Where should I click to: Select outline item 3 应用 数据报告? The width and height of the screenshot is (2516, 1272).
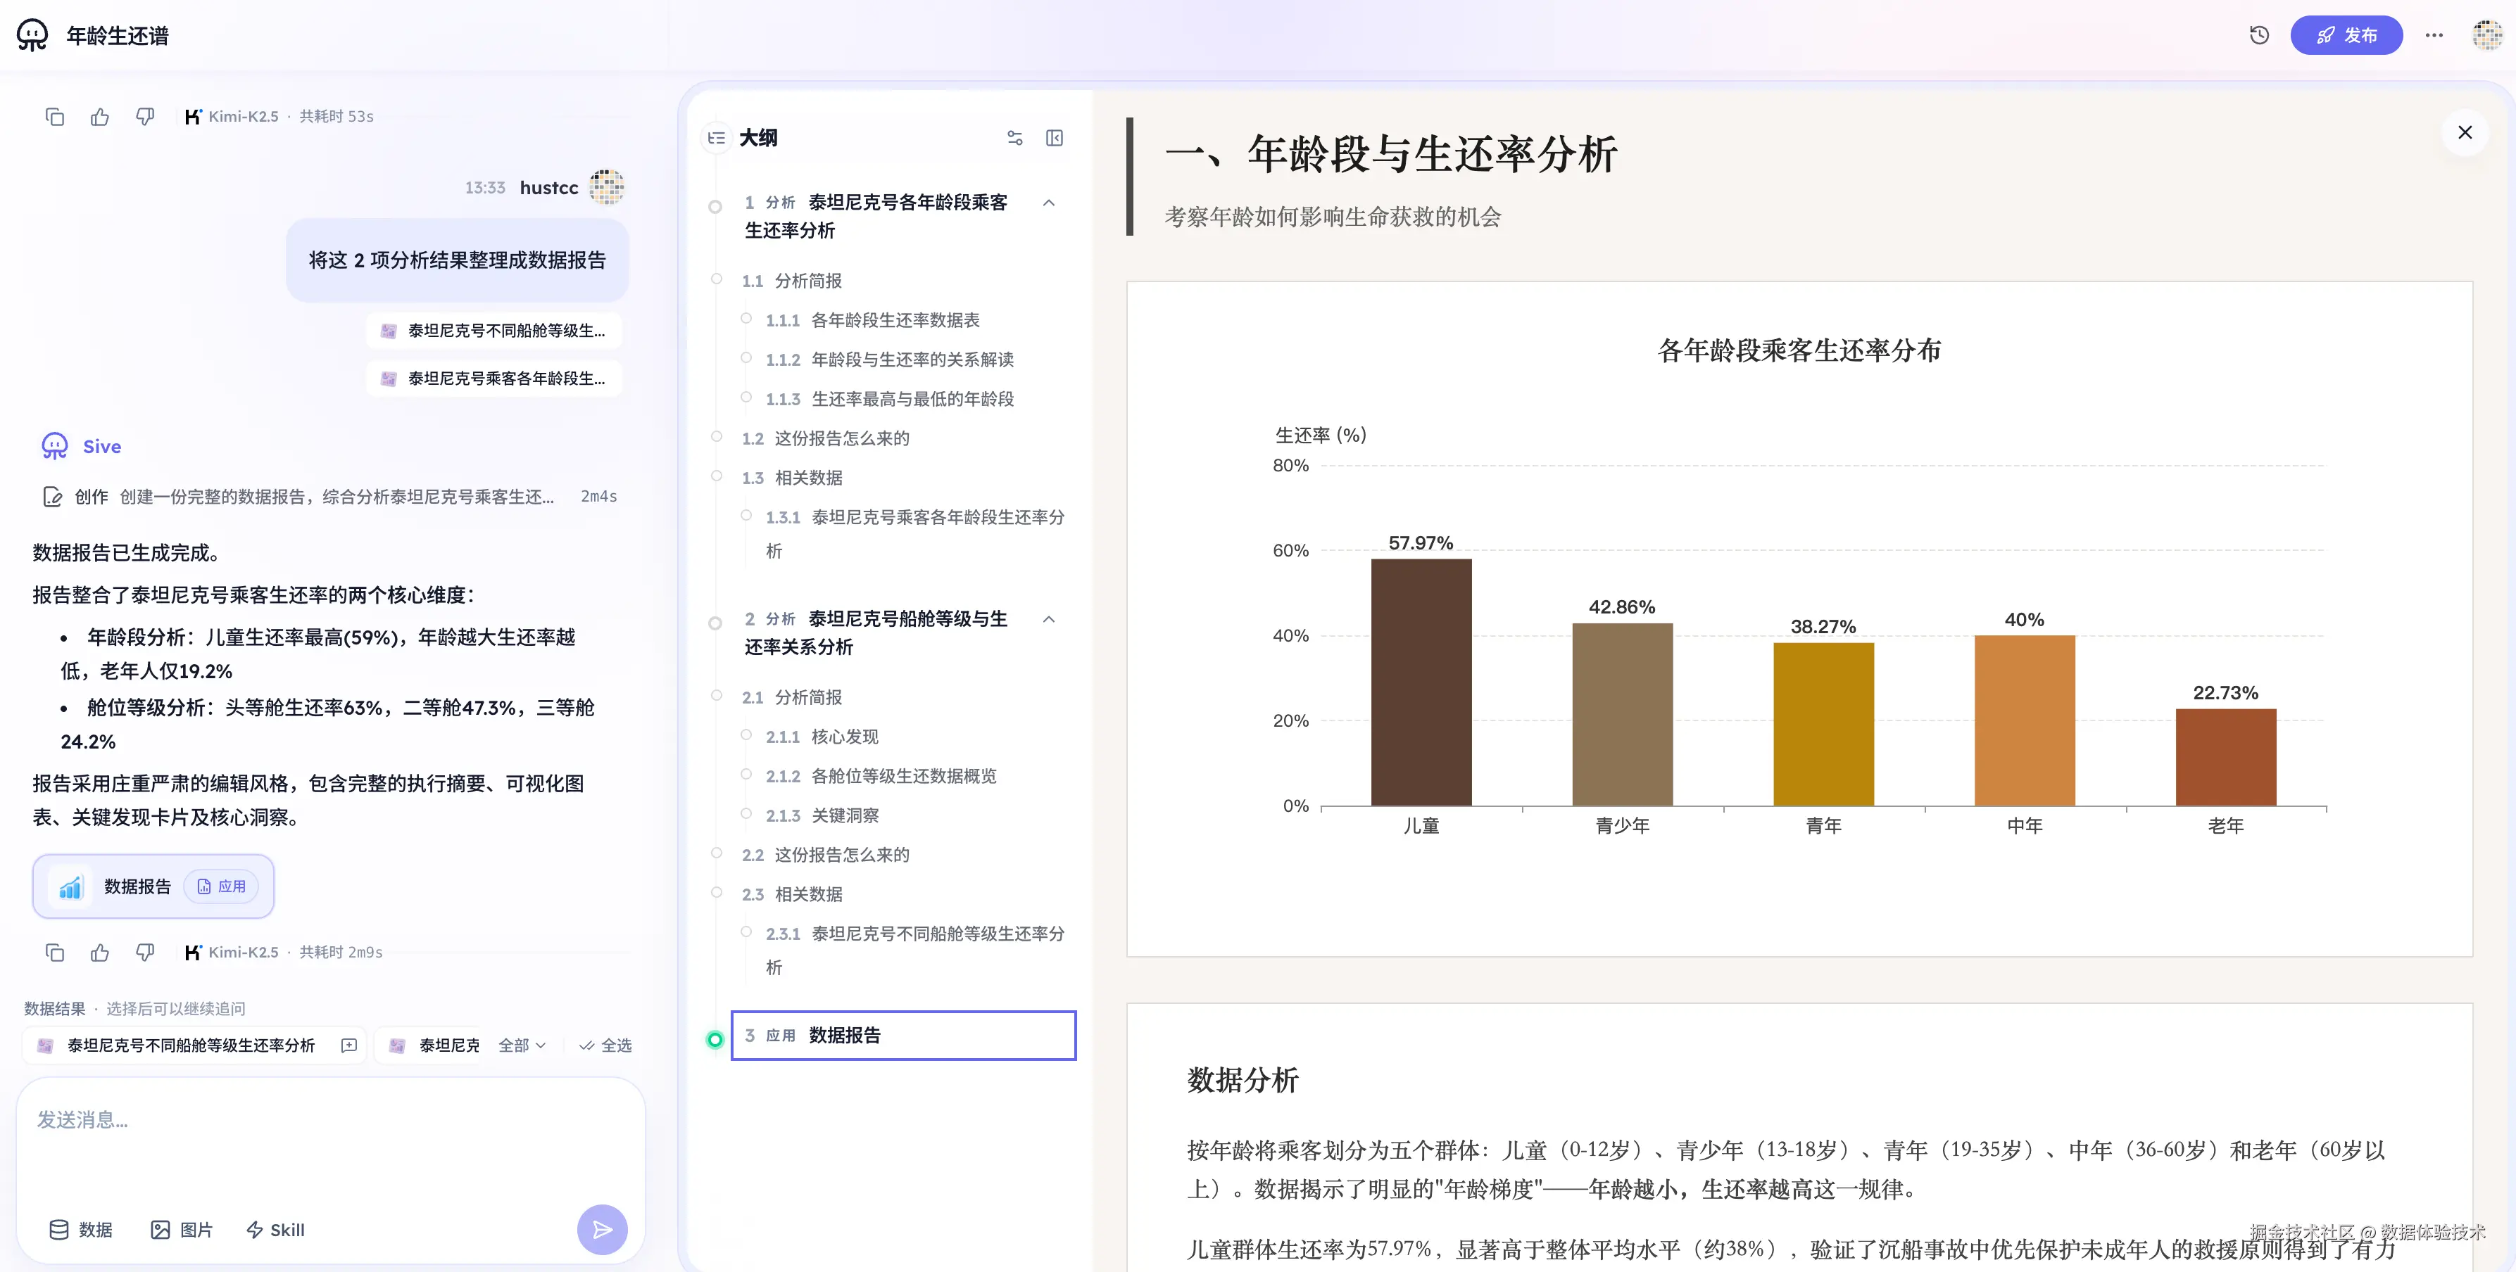[x=903, y=1035]
